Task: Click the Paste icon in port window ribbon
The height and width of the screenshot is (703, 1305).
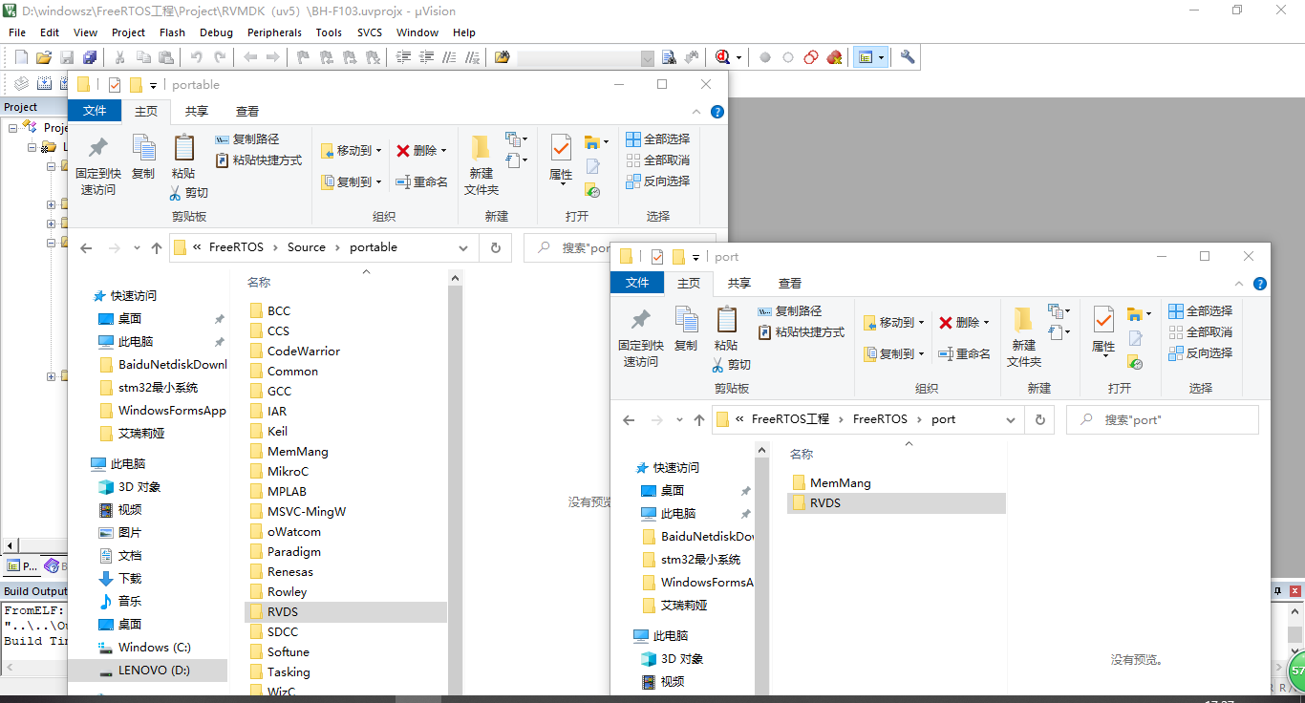Action: point(726,330)
